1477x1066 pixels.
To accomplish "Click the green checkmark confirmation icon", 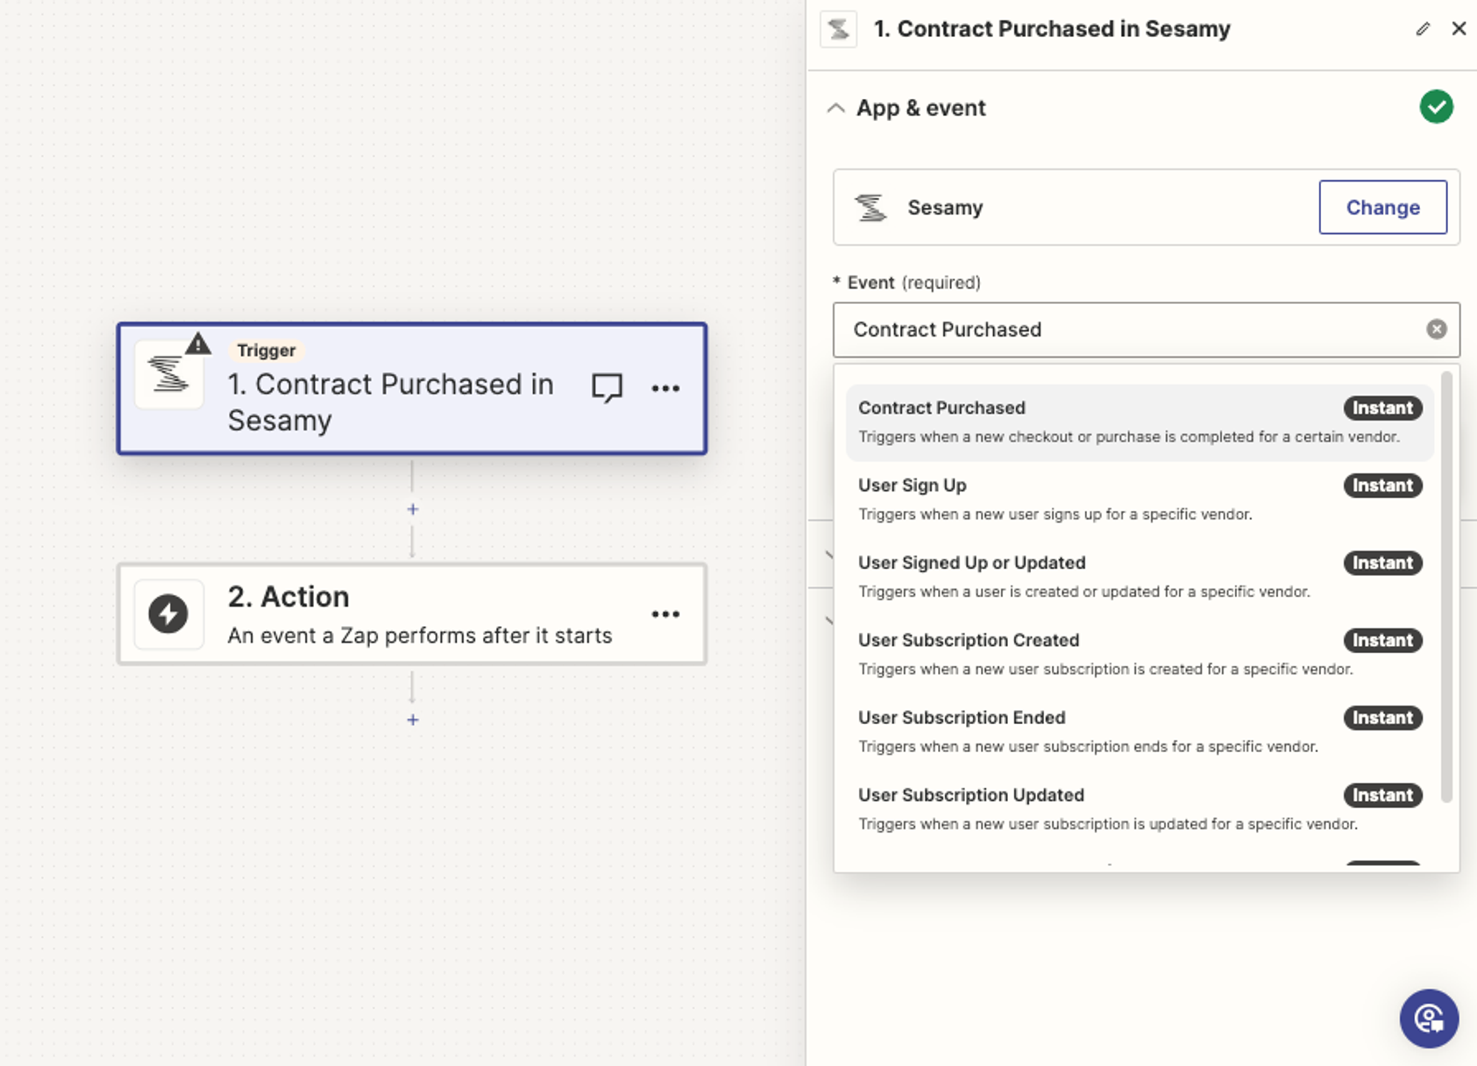I will (x=1436, y=106).
